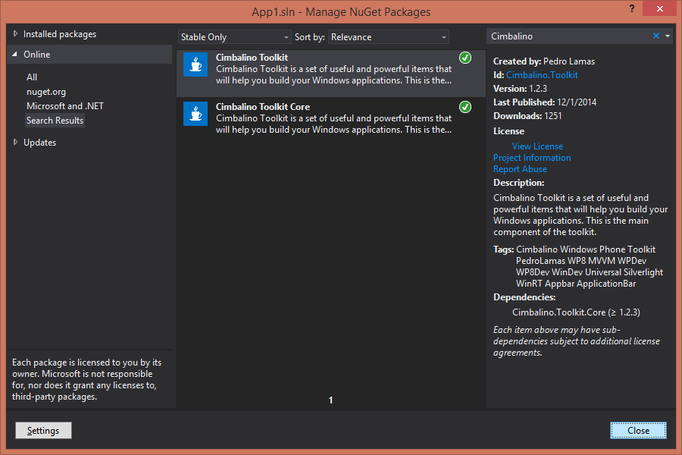Open the View License link
The width and height of the screenshot is (682, 455).
point(537,146)
